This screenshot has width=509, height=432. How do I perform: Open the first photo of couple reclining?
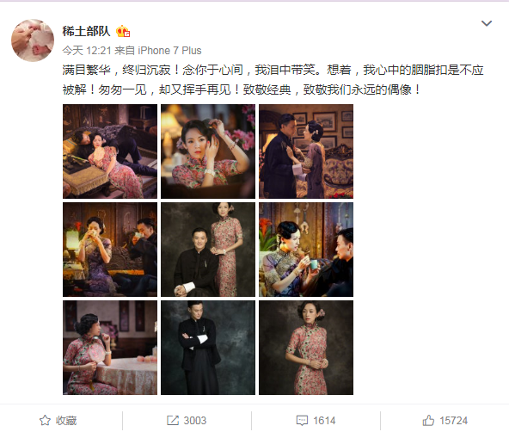pos(110,151)
